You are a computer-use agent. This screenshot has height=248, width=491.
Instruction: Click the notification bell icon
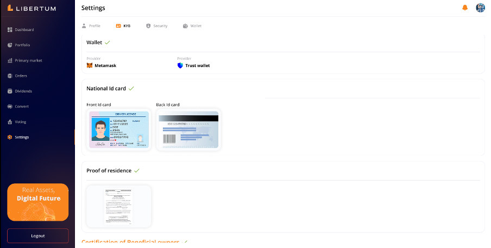(464, 8)
